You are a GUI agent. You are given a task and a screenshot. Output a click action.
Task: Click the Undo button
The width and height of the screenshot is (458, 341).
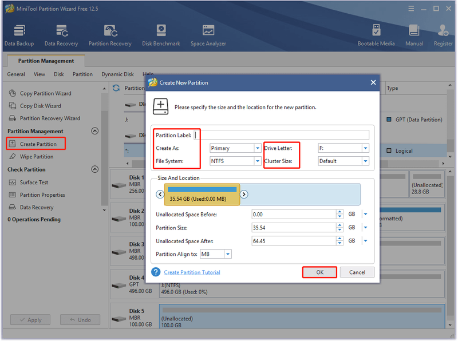pos(80,320)
